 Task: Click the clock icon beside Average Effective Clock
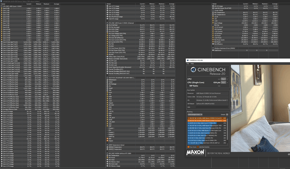[x=2, y=109]
